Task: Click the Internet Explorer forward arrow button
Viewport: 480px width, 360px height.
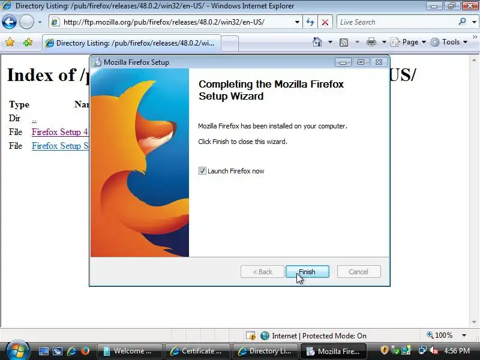Action: point(26,22)
